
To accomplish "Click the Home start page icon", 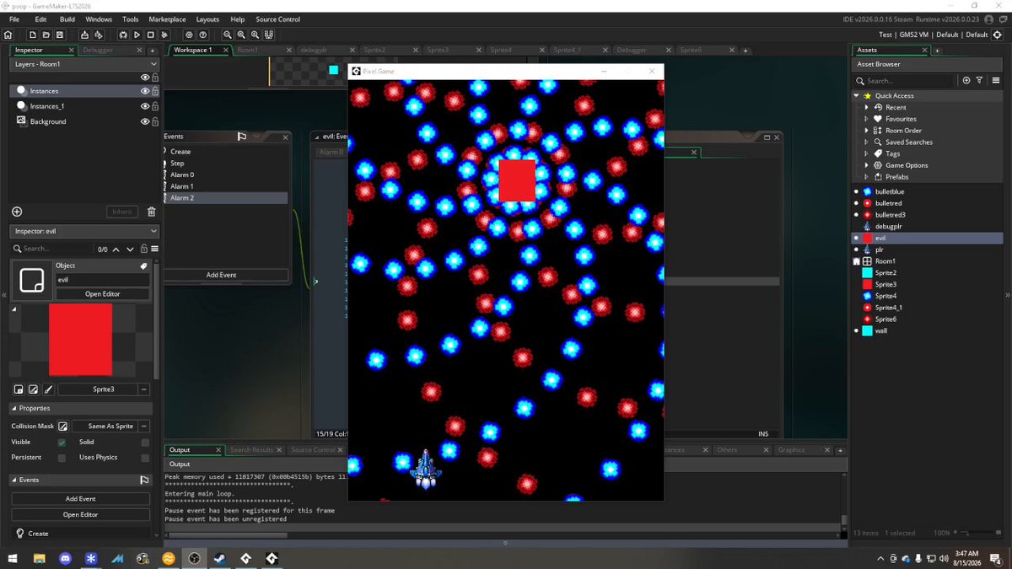I will click(8, 35).
